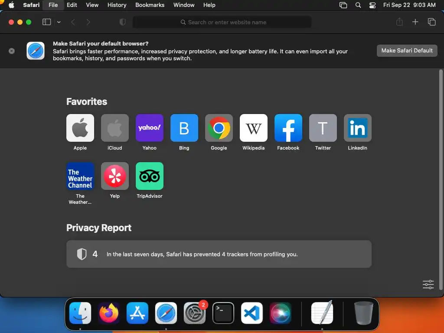
Task: Open Control Center in the menu bar
Action: [372, 5]
